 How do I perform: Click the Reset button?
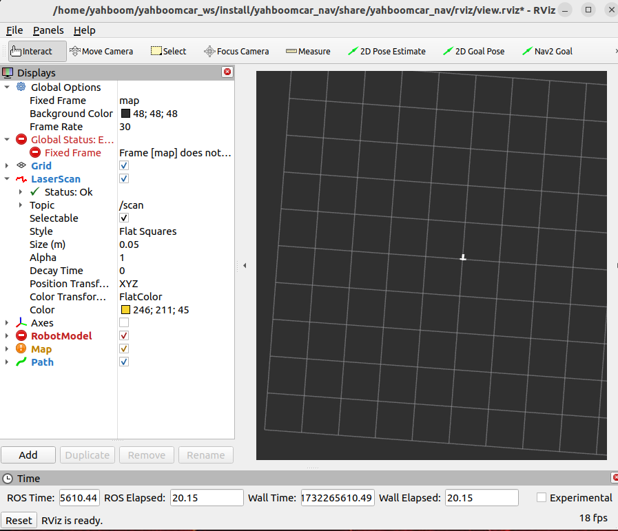pos(19,521)
